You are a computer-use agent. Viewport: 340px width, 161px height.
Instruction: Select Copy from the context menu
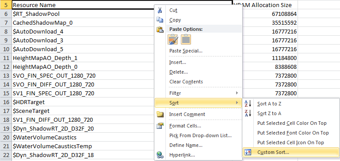point(198,20)
